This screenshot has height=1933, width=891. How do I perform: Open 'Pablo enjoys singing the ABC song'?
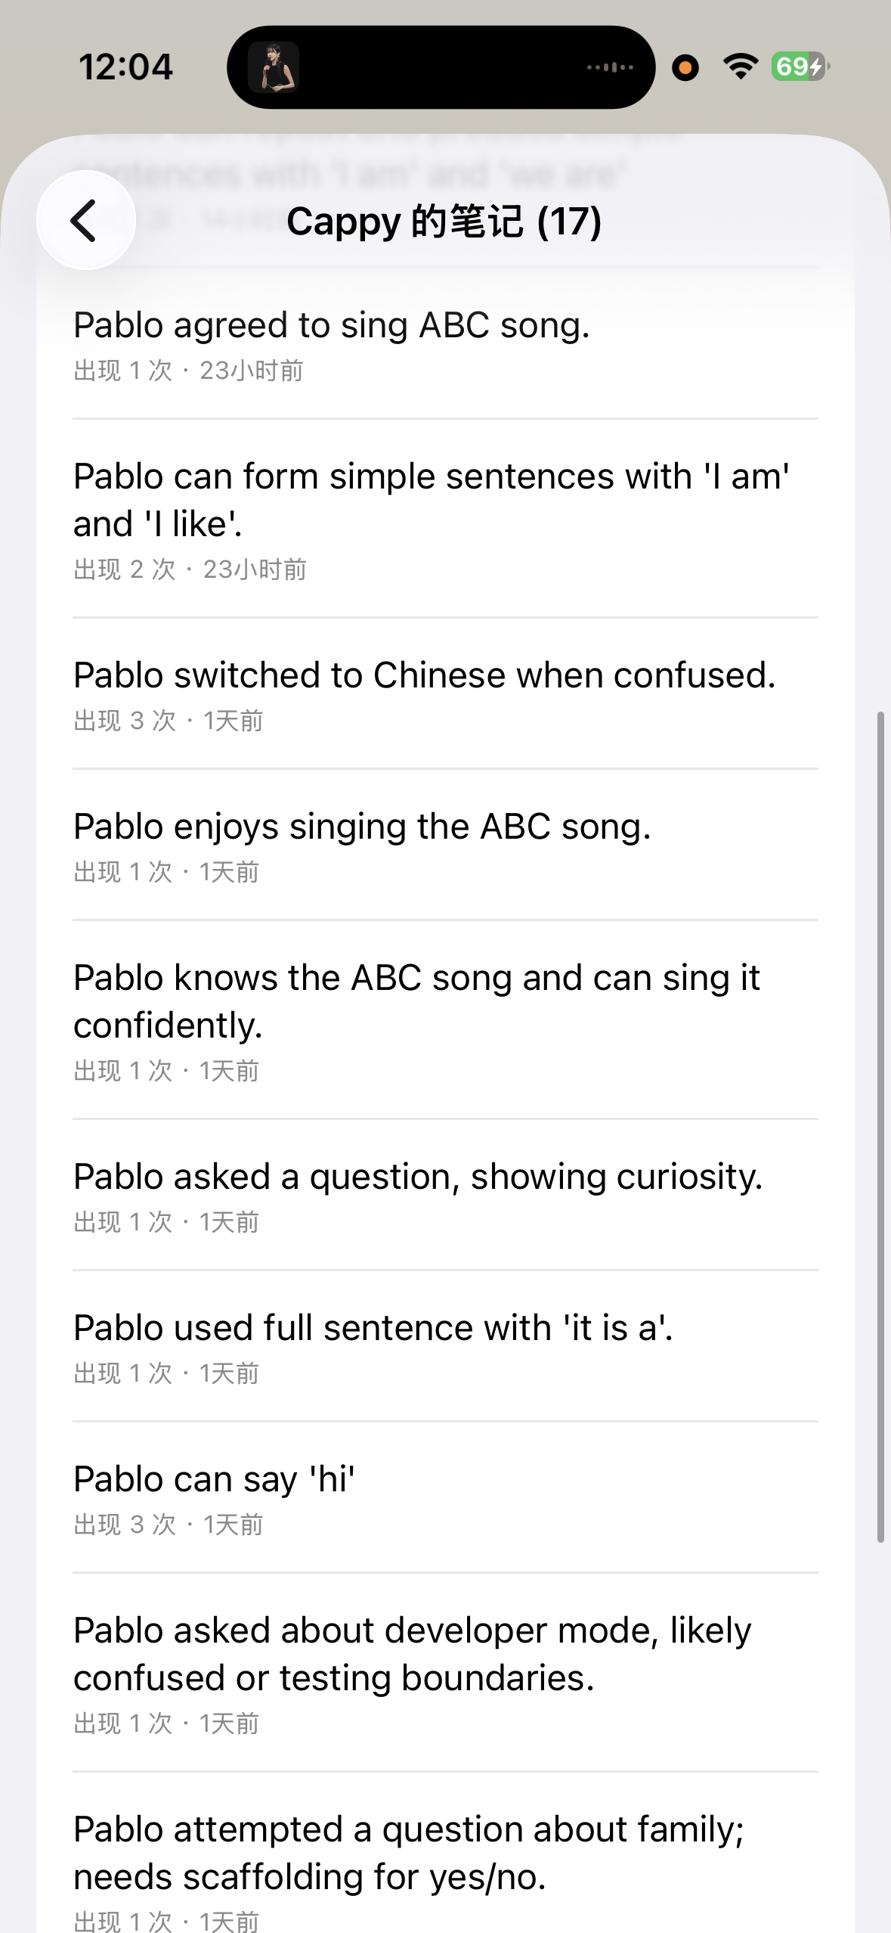tap(445, 845)
